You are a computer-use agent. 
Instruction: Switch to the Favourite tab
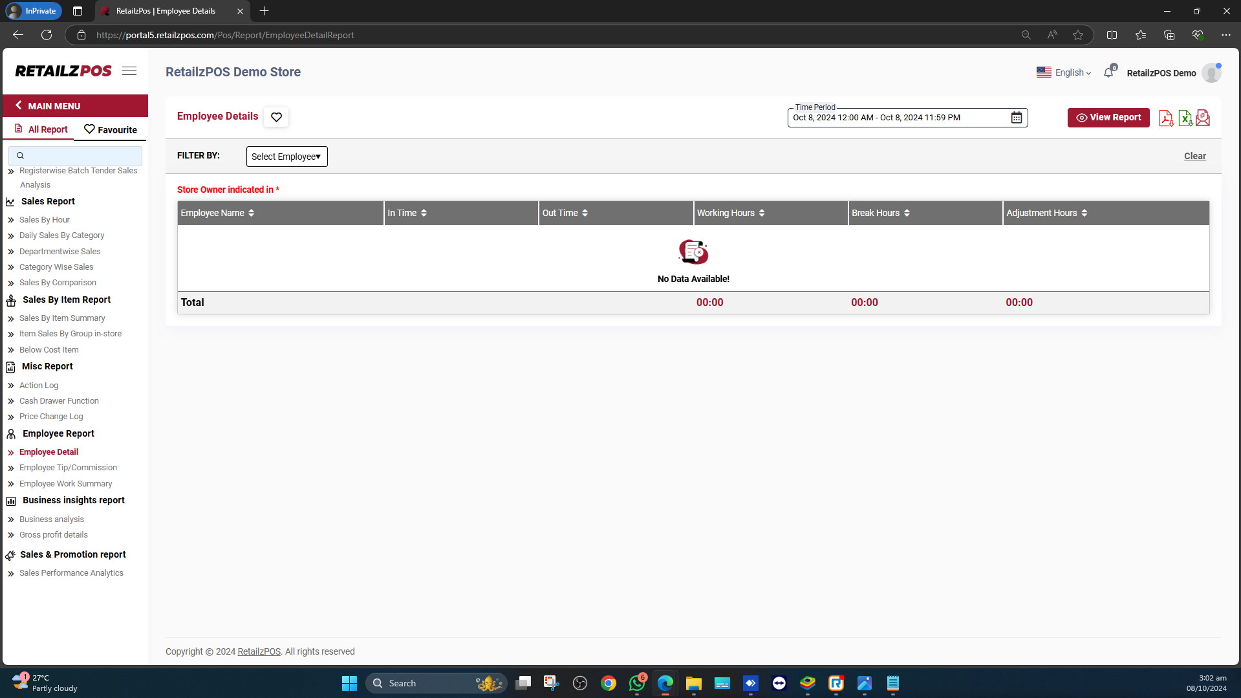click(x=111, y=129)
